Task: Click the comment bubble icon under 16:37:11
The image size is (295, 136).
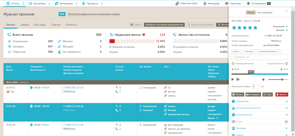Action: pyautogui.click(x=8, y=92)
